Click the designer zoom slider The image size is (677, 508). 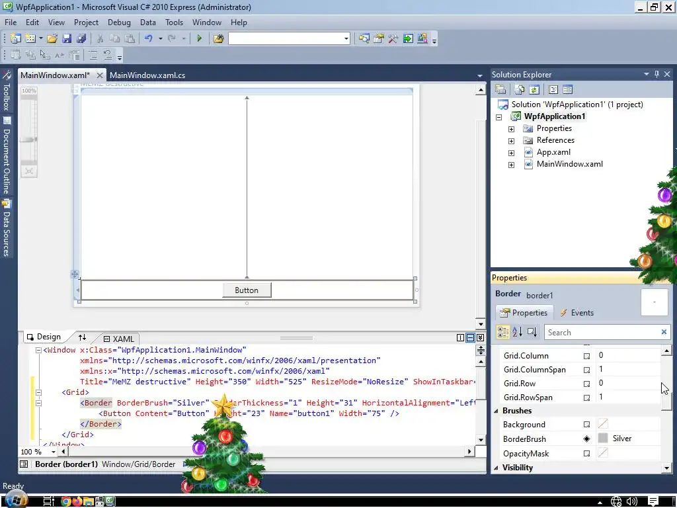29,139
